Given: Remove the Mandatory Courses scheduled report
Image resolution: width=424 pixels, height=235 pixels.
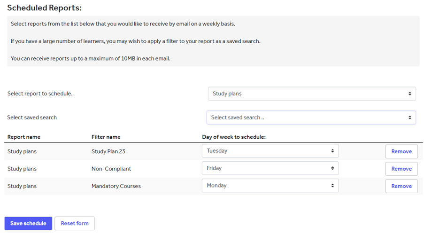Looking at the screenshot, I should [x=401, y=186].
